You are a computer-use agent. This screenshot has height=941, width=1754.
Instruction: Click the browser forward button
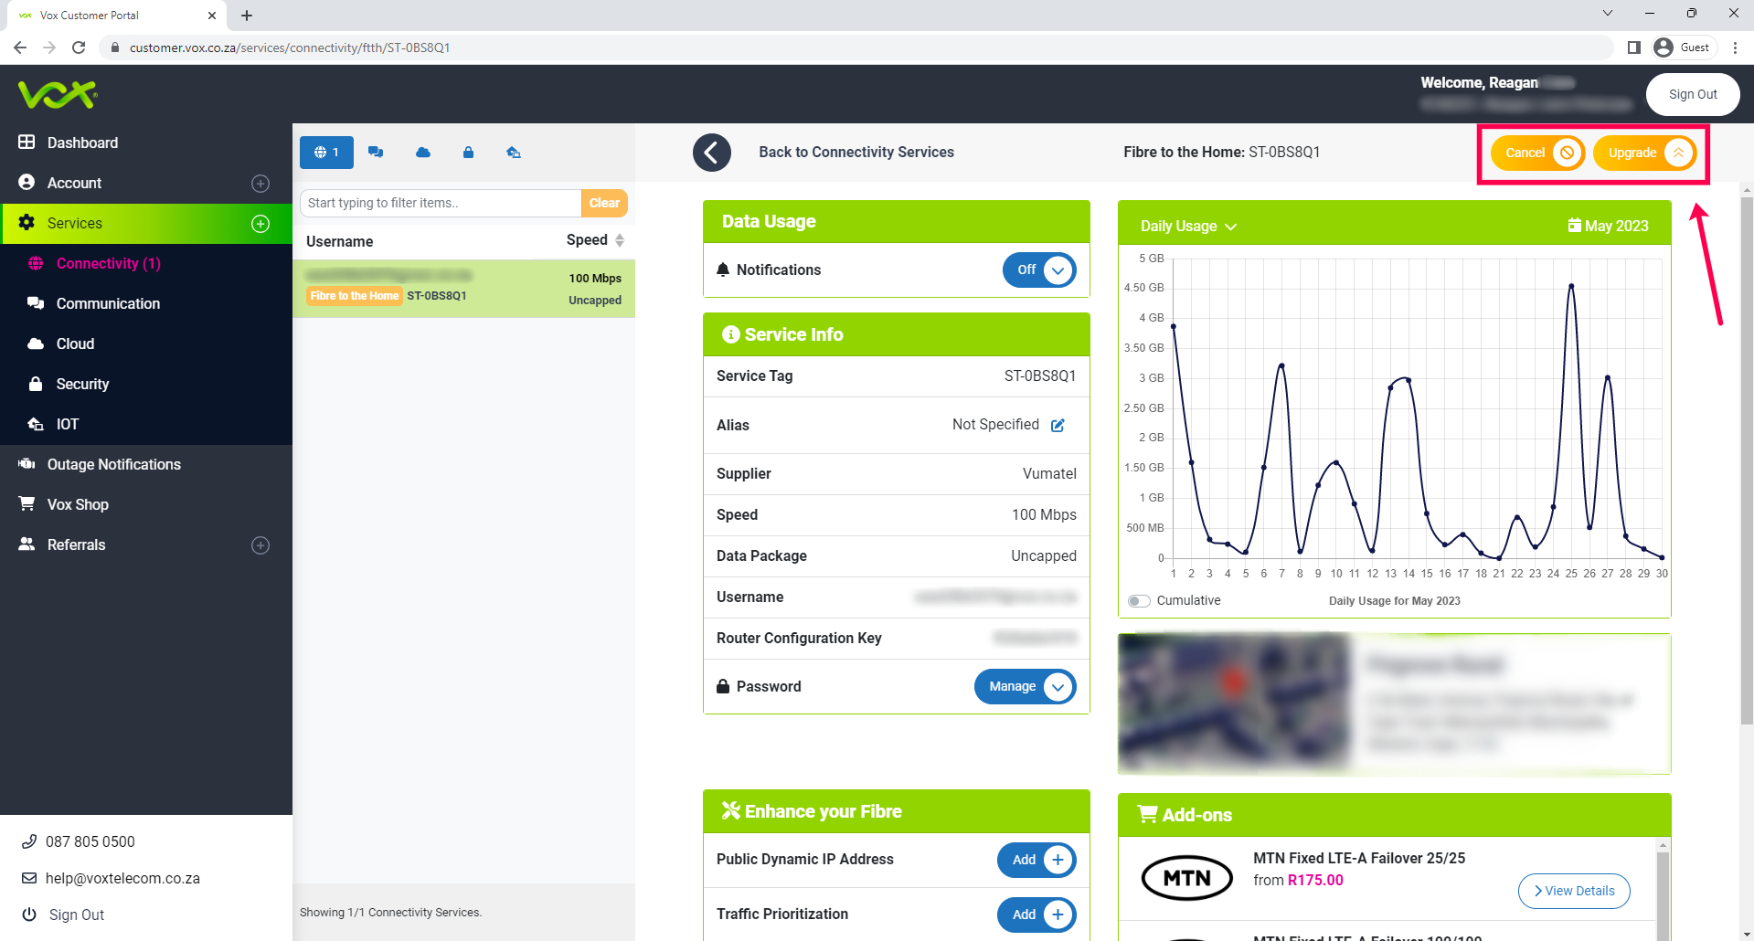coord(49,48)
